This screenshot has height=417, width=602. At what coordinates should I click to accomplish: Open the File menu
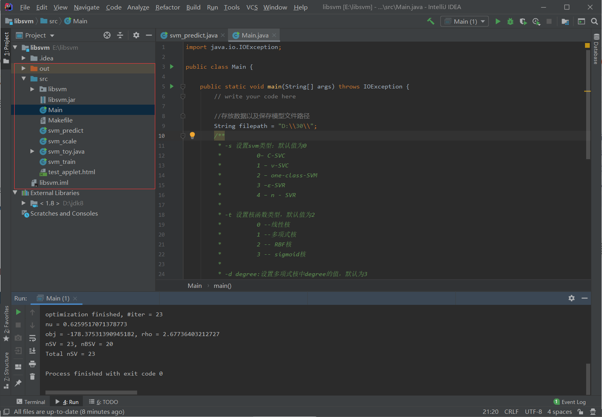25,7
